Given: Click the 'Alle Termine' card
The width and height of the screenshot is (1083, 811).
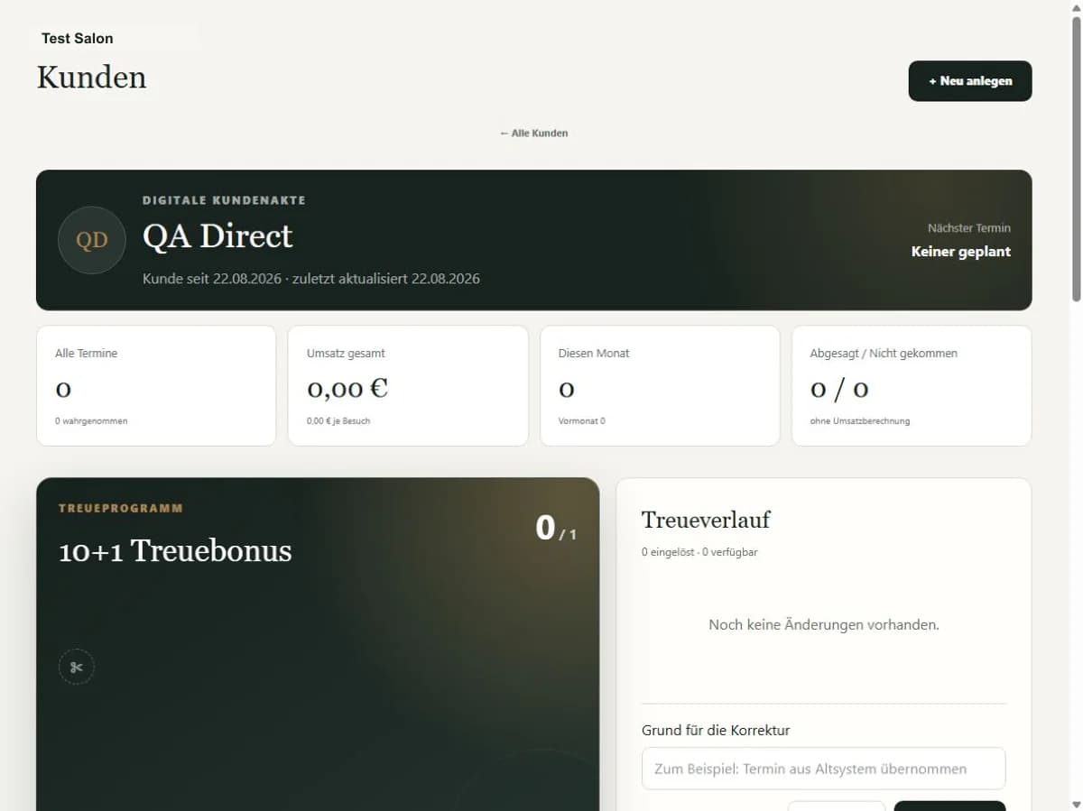Looking at the screenshot, I should click(156, 385).
